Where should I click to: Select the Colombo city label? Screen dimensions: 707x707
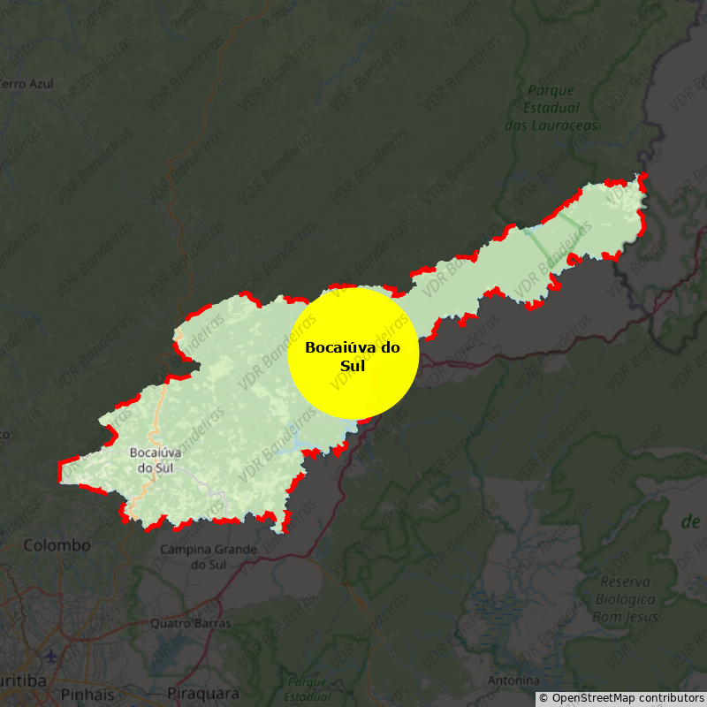click(x=57, y=545)
